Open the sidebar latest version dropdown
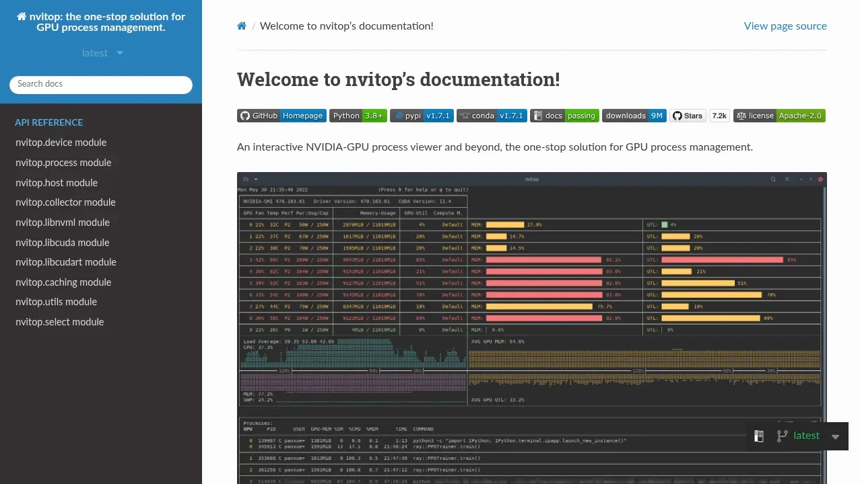 tap(102, 53)
